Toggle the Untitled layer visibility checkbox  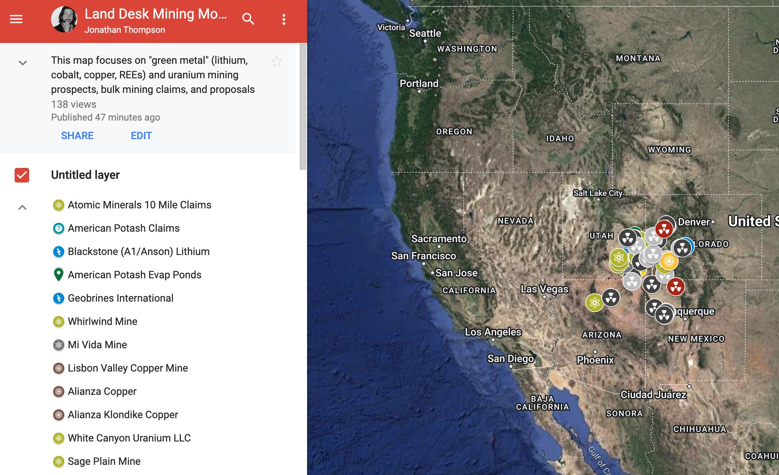point(22,174)
